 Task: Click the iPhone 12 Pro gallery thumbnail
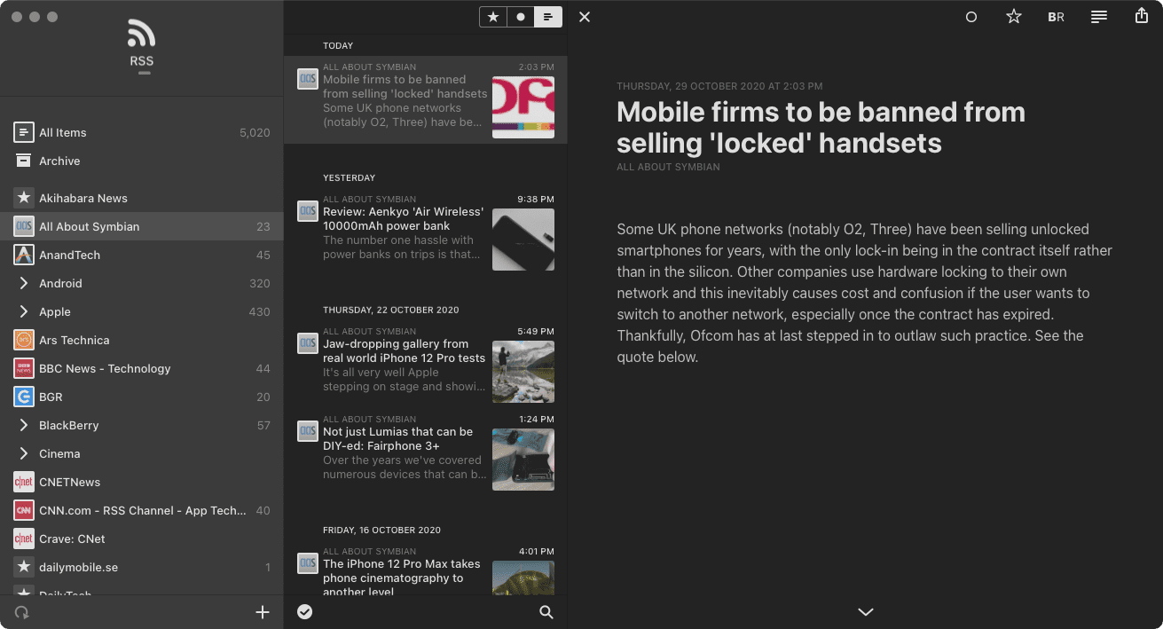pos(523,372)
